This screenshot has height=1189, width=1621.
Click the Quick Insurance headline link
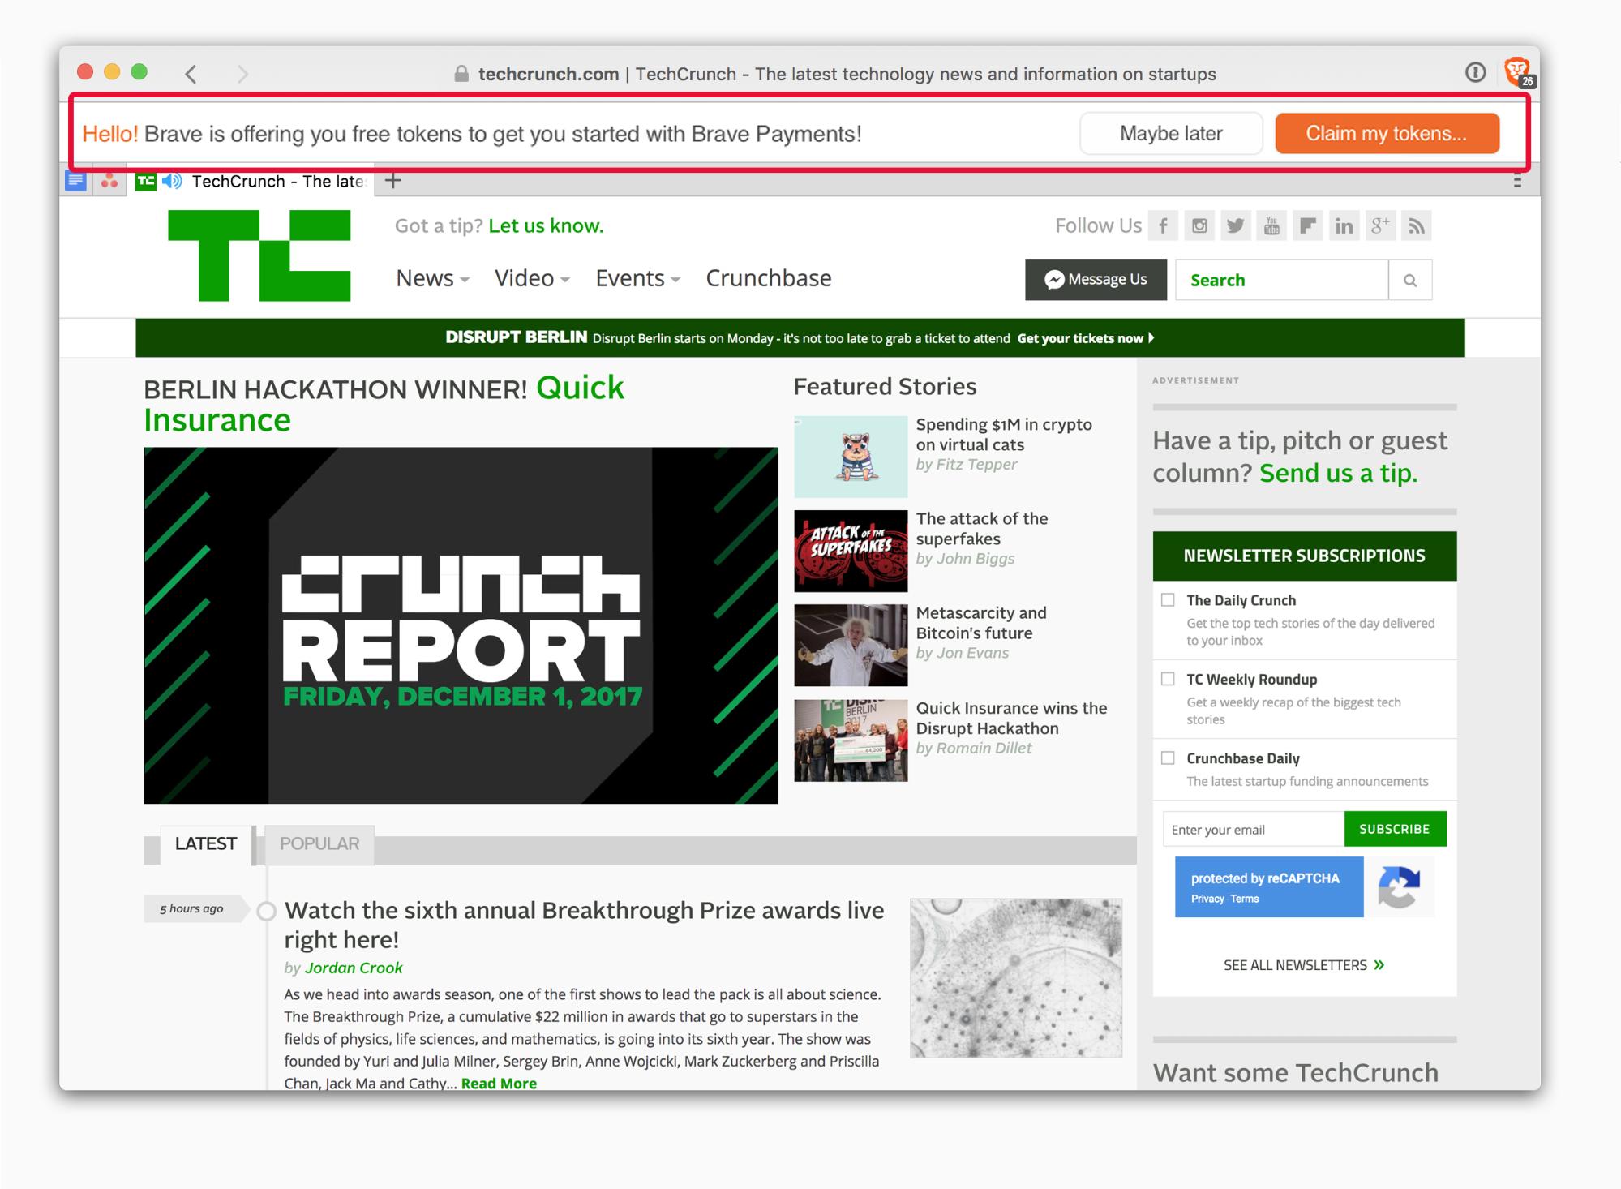[384, 404]
